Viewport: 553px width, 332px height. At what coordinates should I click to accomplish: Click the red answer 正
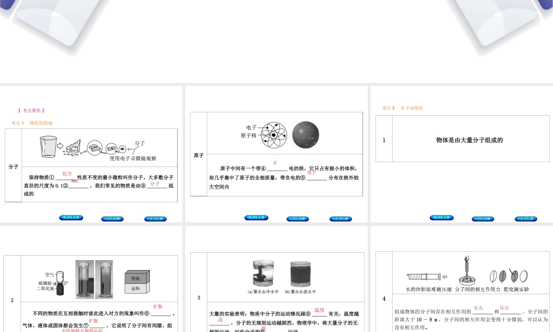click(275, 163)
